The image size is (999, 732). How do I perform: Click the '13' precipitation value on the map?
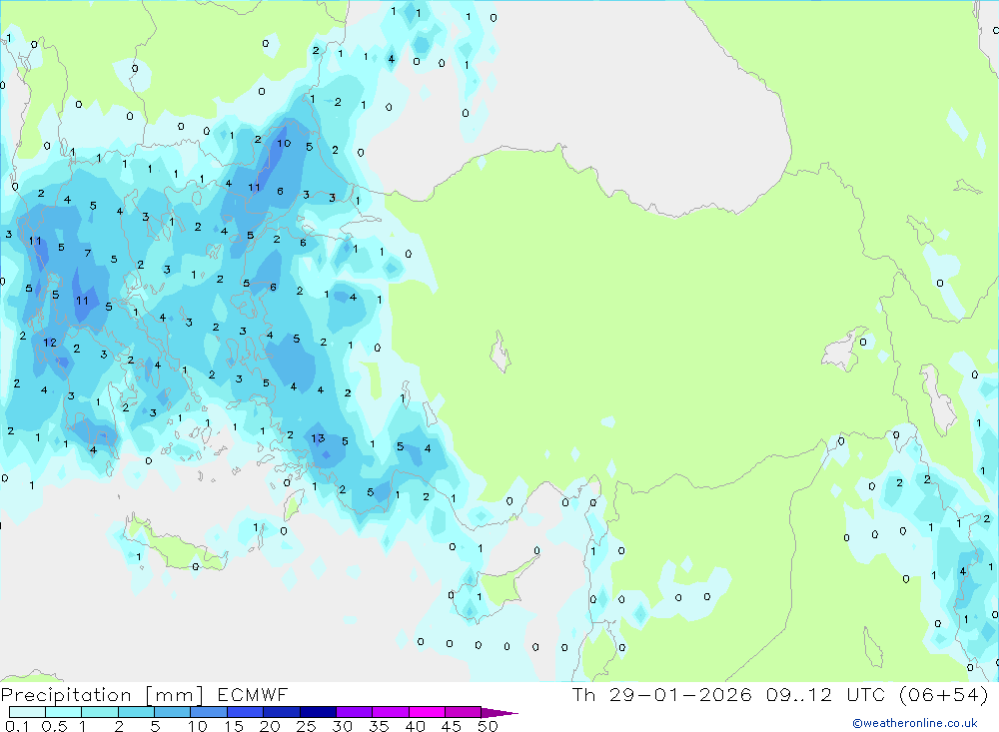[318, 438]
